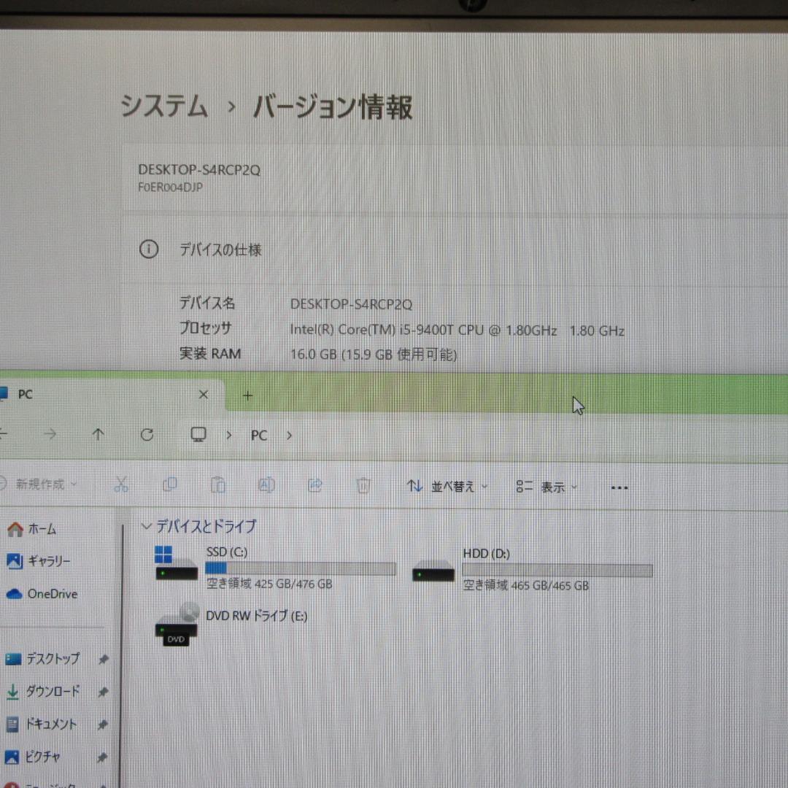Screen dimensions: 788x788
Task: Select ギャラリー in the sidebar
Action: click(x=51, y=561)
